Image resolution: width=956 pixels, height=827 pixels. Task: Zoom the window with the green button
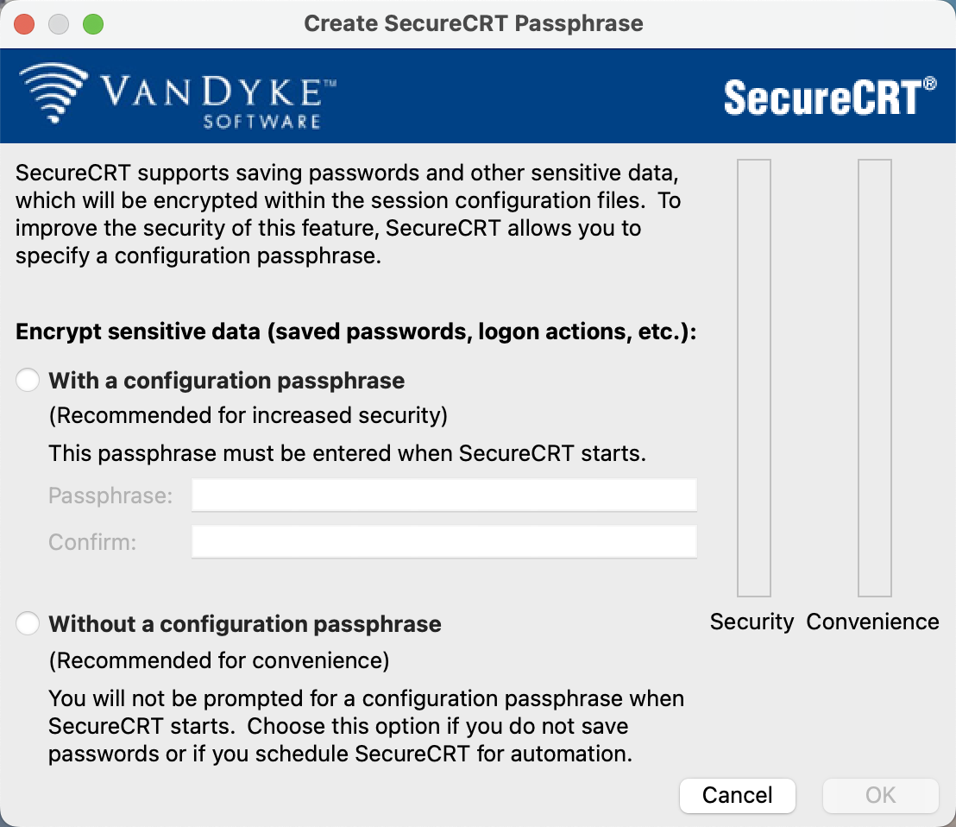click(92, 23)
